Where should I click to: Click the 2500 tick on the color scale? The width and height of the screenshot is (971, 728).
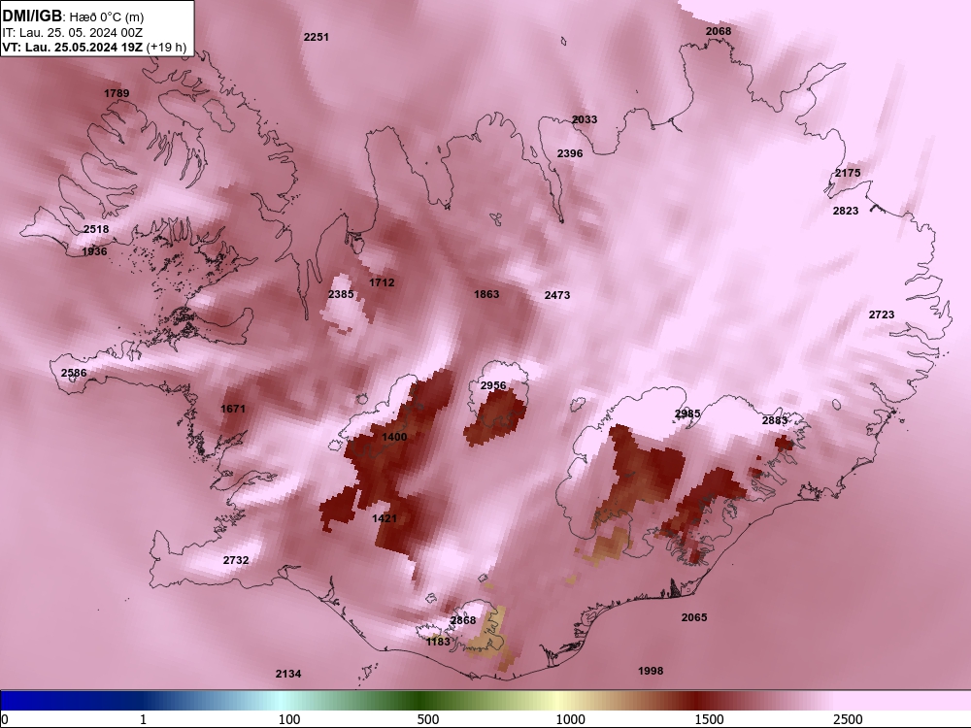(848, 719)
